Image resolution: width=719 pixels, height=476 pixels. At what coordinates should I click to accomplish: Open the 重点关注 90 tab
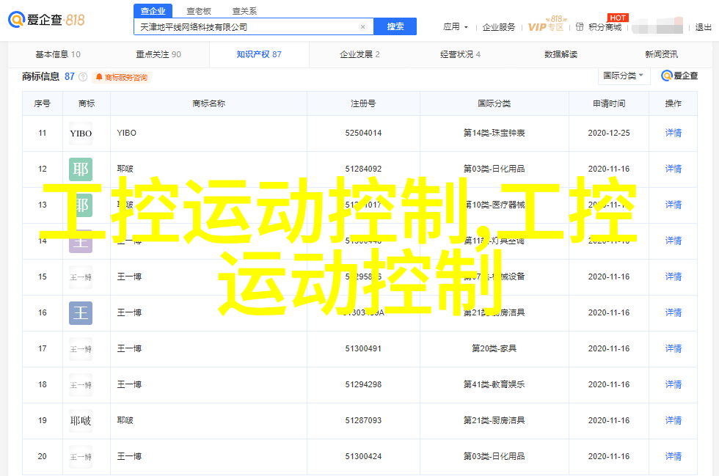(x=158, y=54)
